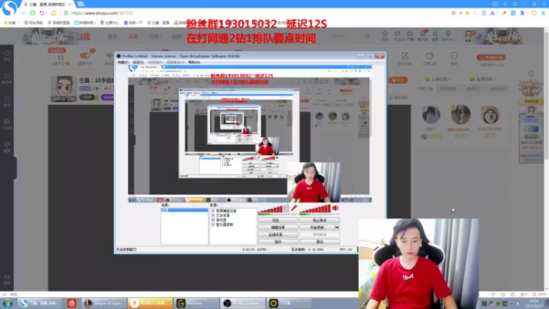Screen dimensions: 549x309
Task: Click the Sogou browser logo
Action: 9,8
